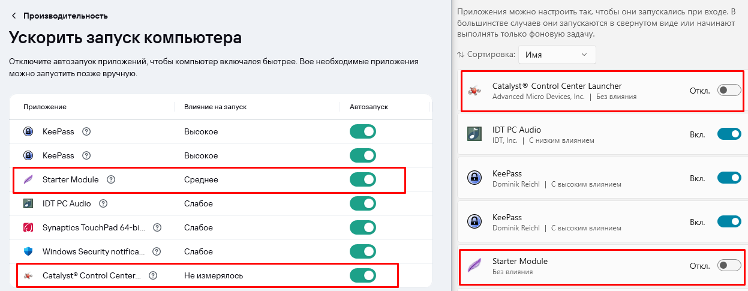The height and width of the screenshot is (291, 748).
Task: Click the help icon beside IDT PC Audio
Action: [x=103, y=203]
